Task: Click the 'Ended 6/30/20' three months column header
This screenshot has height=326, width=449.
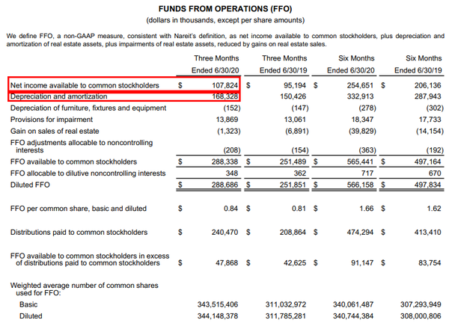Action: (x=215, y=70)
